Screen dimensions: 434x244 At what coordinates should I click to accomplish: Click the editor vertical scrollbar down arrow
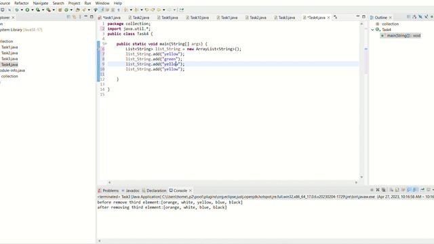[x=361, y=177]
